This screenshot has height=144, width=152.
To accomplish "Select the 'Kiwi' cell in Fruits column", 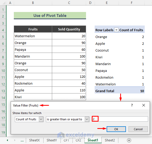I will [x=33, y=97].
